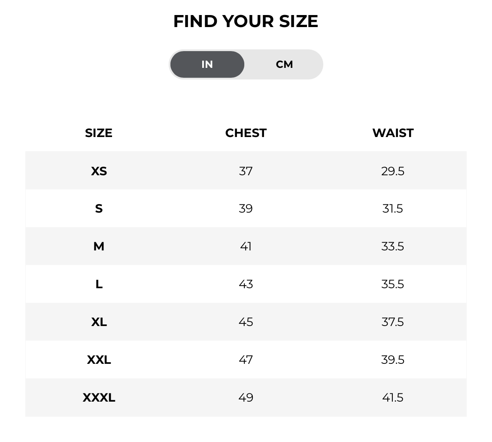Screen dimensions: 492x442
Task: Click the SIZE column header
Action: click(x=99, y=133)
